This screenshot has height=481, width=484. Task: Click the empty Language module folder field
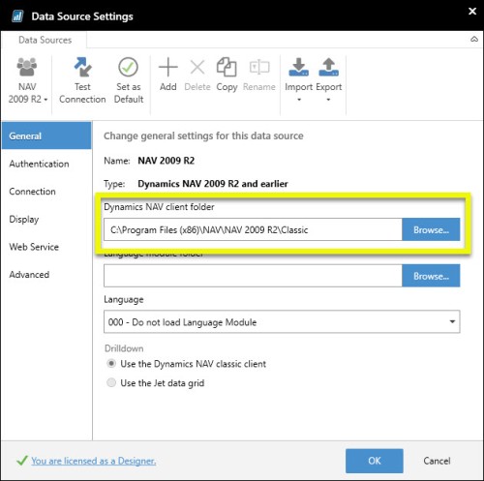coord(253,276)
